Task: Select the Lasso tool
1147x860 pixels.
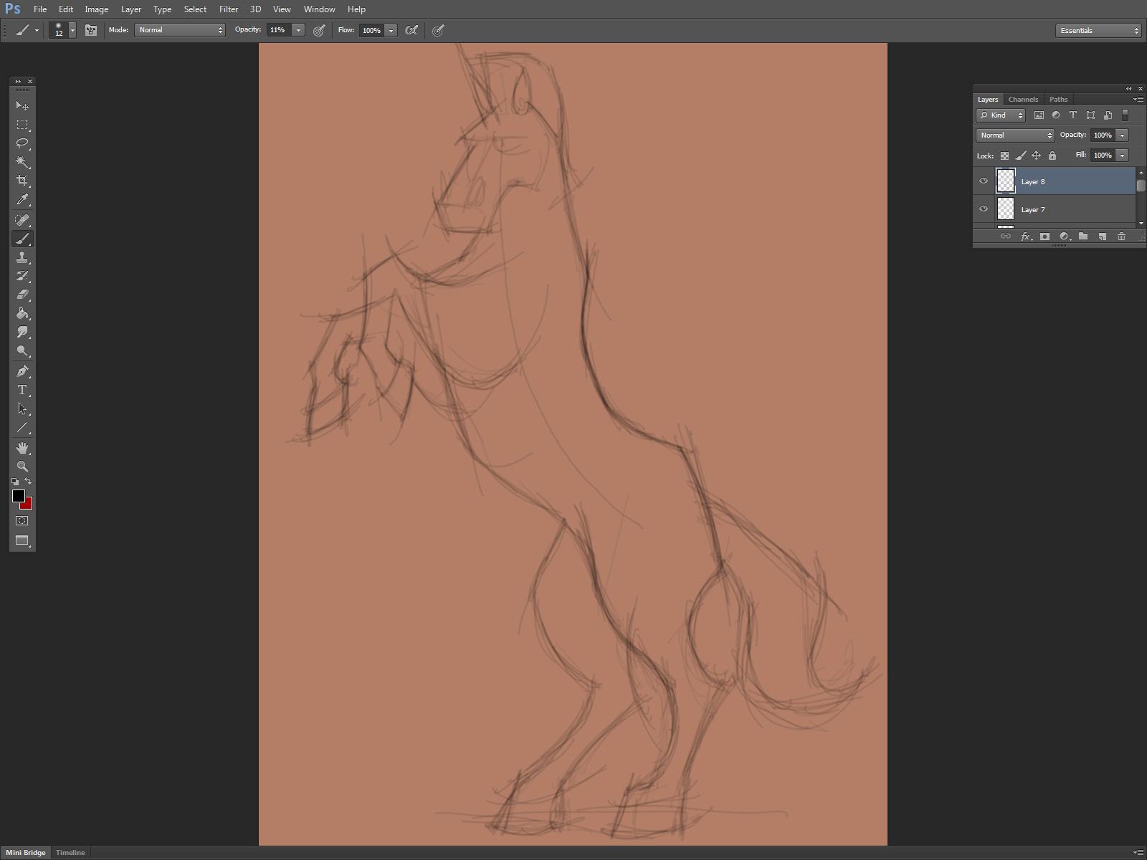Action: (22, 143)
